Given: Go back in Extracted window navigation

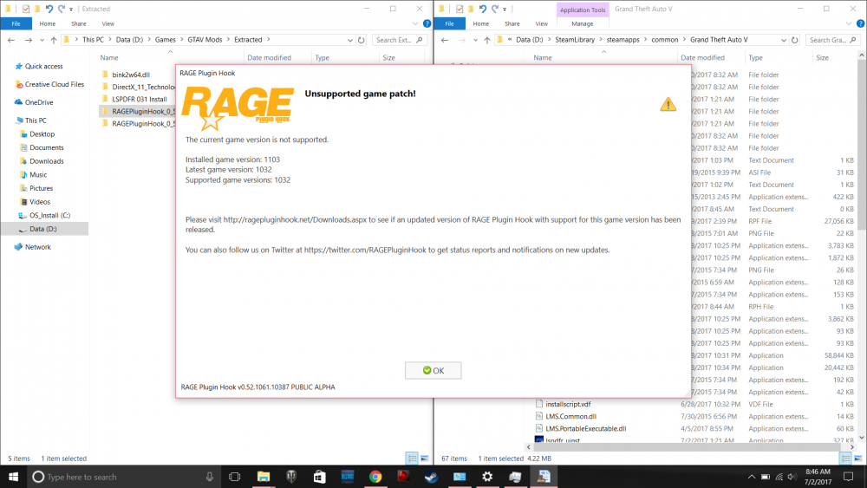Looking at the screenshot, I should tap(11, 40).
